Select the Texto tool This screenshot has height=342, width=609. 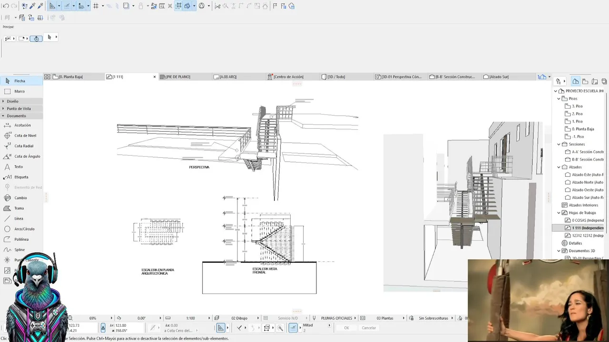tap(21, 167)
